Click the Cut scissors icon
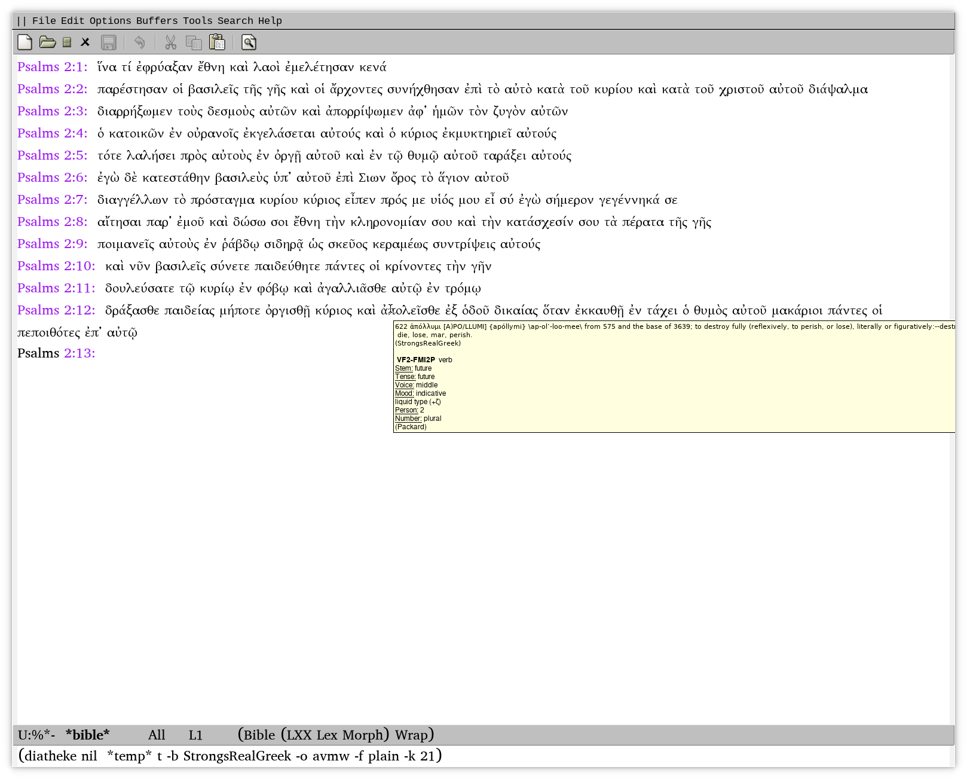The height and width of the screenshot is (779, 967). 170,42
